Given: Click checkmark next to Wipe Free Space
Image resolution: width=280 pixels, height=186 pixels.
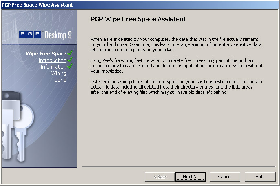Looking at the screenshot, I should (x=70, y=53).
